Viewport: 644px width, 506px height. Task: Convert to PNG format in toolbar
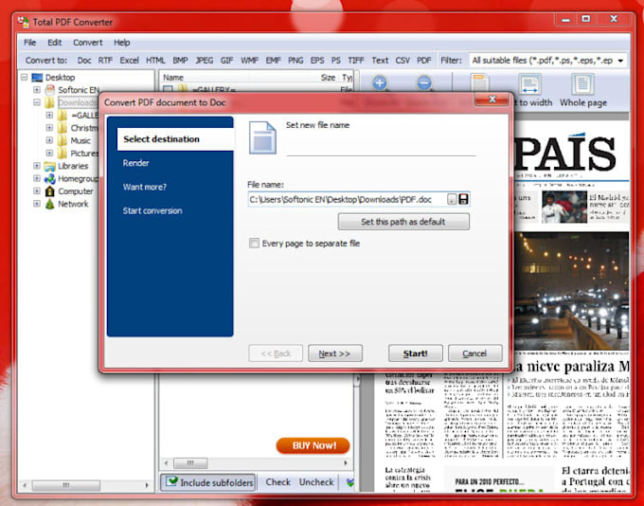click(x=295, y=61)
